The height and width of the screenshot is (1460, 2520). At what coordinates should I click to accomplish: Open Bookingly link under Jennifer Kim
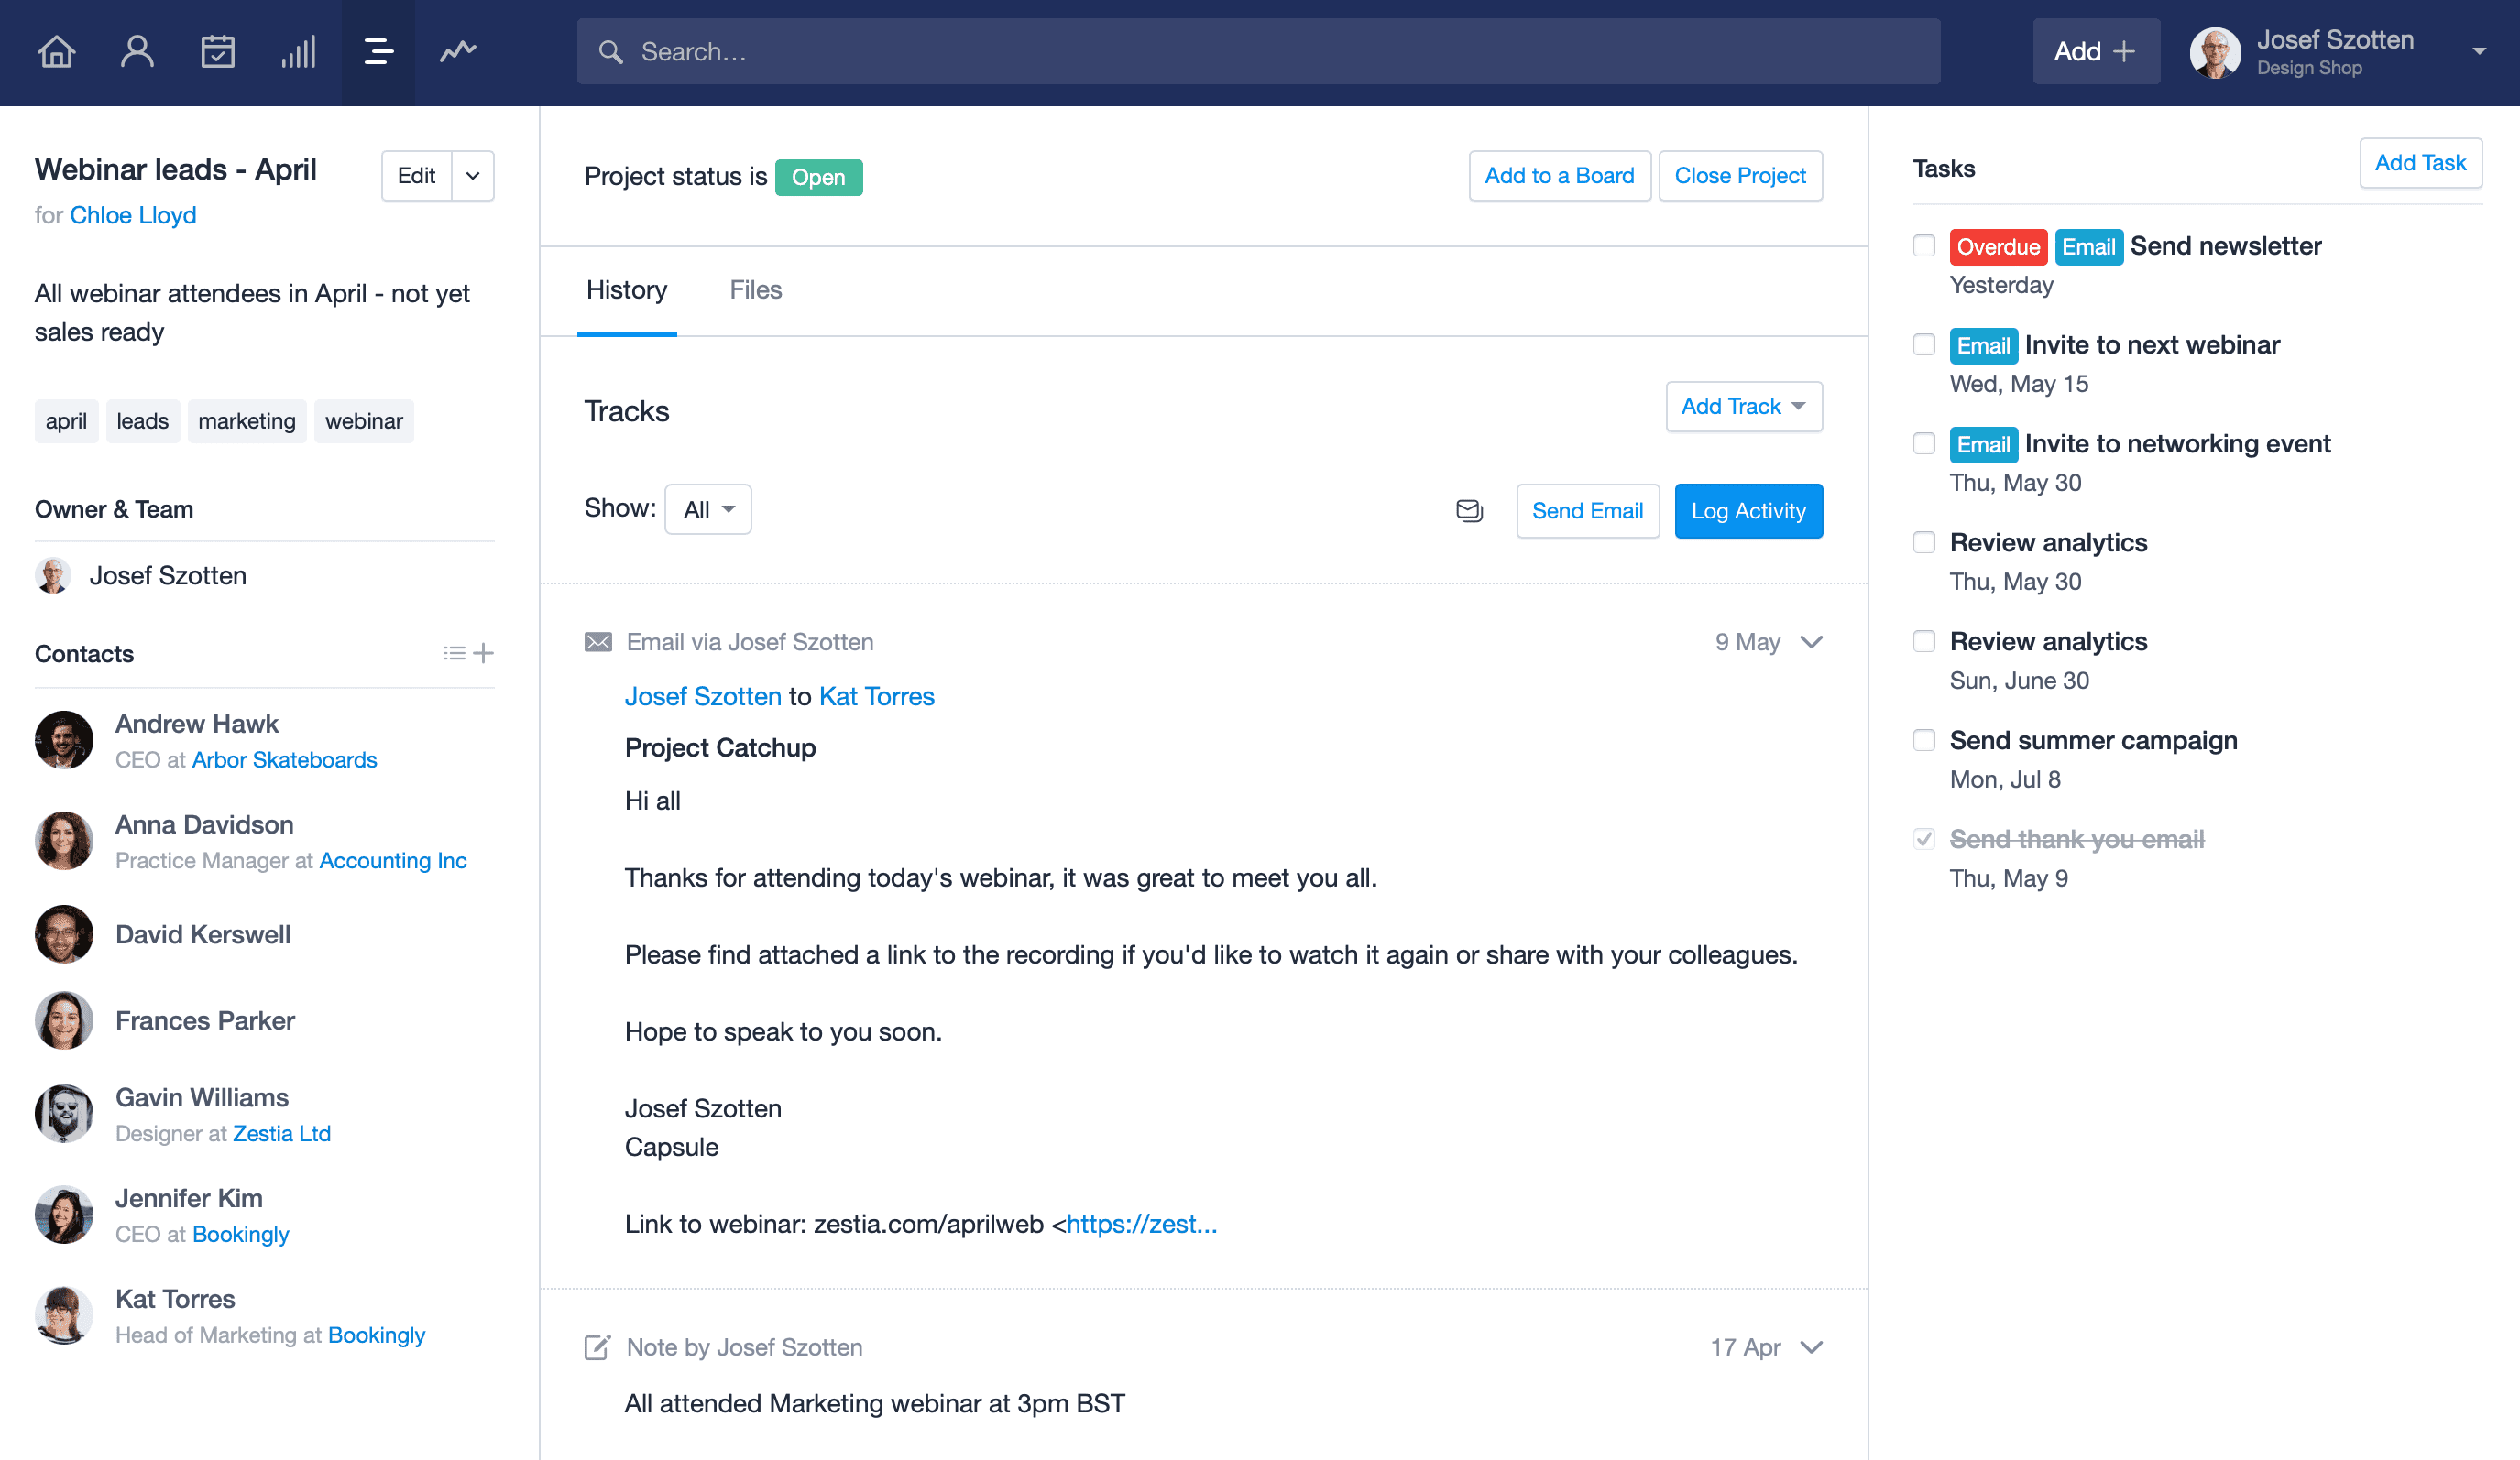click(241, 1234)
